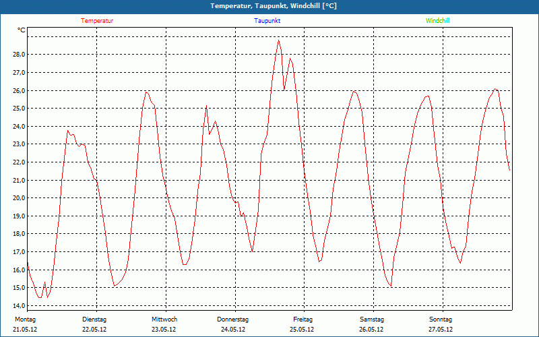Click the date 27.05.12
The image size is (539, 337).
coord(441,330)
